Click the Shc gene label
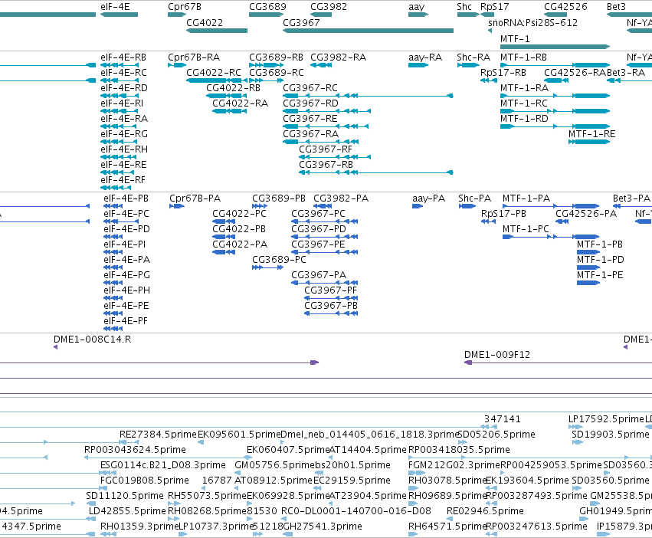Screen dimensions: 652x538 tap(464, 7)
